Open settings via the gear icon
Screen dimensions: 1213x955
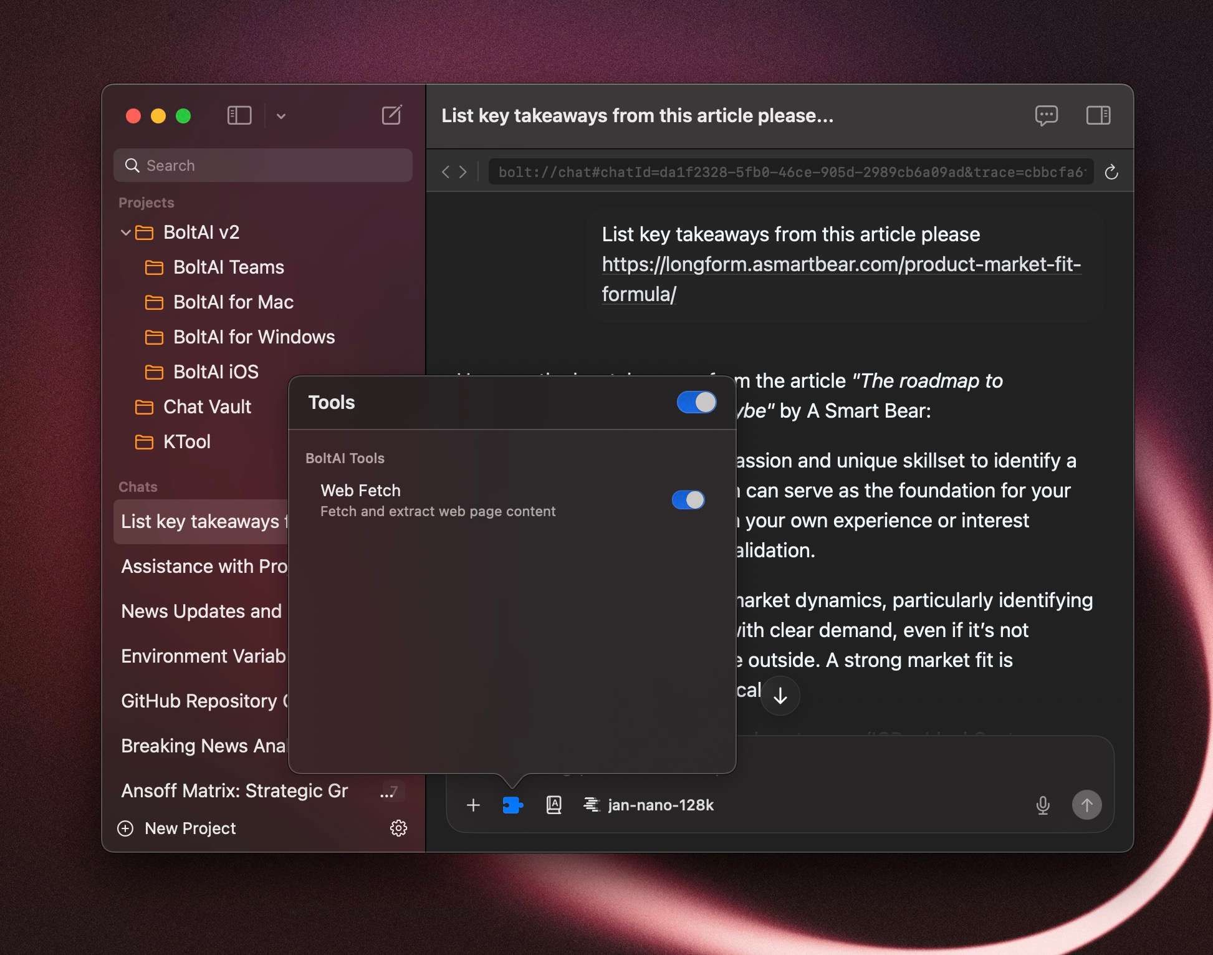pos(399,828)
